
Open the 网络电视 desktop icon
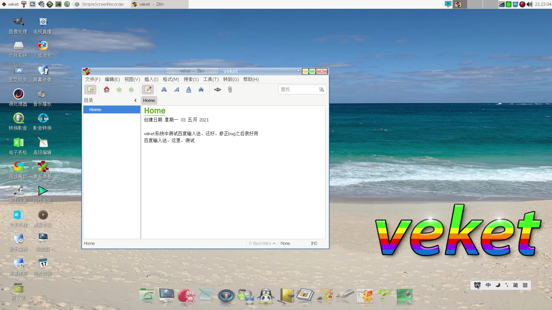pyautogui.click(x=43, y=195)
